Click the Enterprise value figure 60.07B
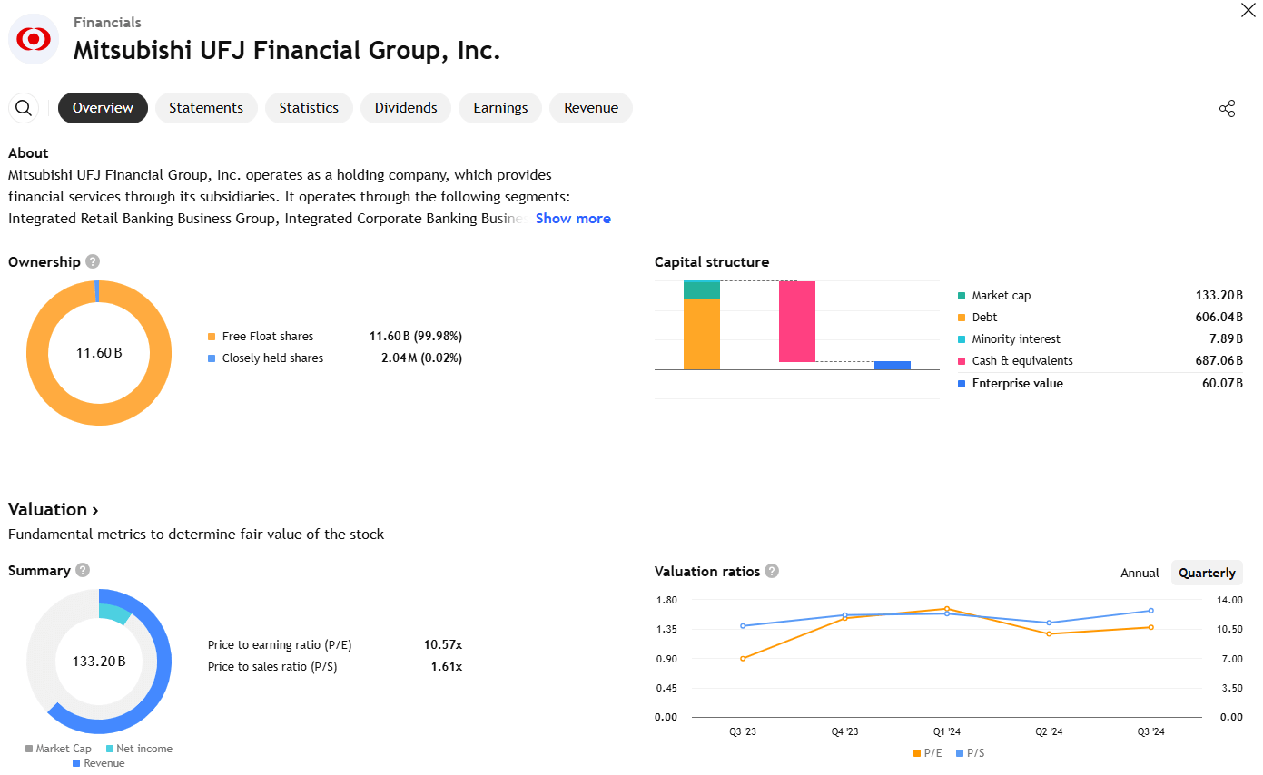 [x=1222, y=384]
